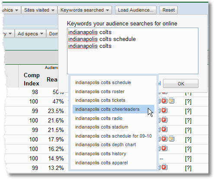Click the 23.5% reach value

(x=56, y=111)
